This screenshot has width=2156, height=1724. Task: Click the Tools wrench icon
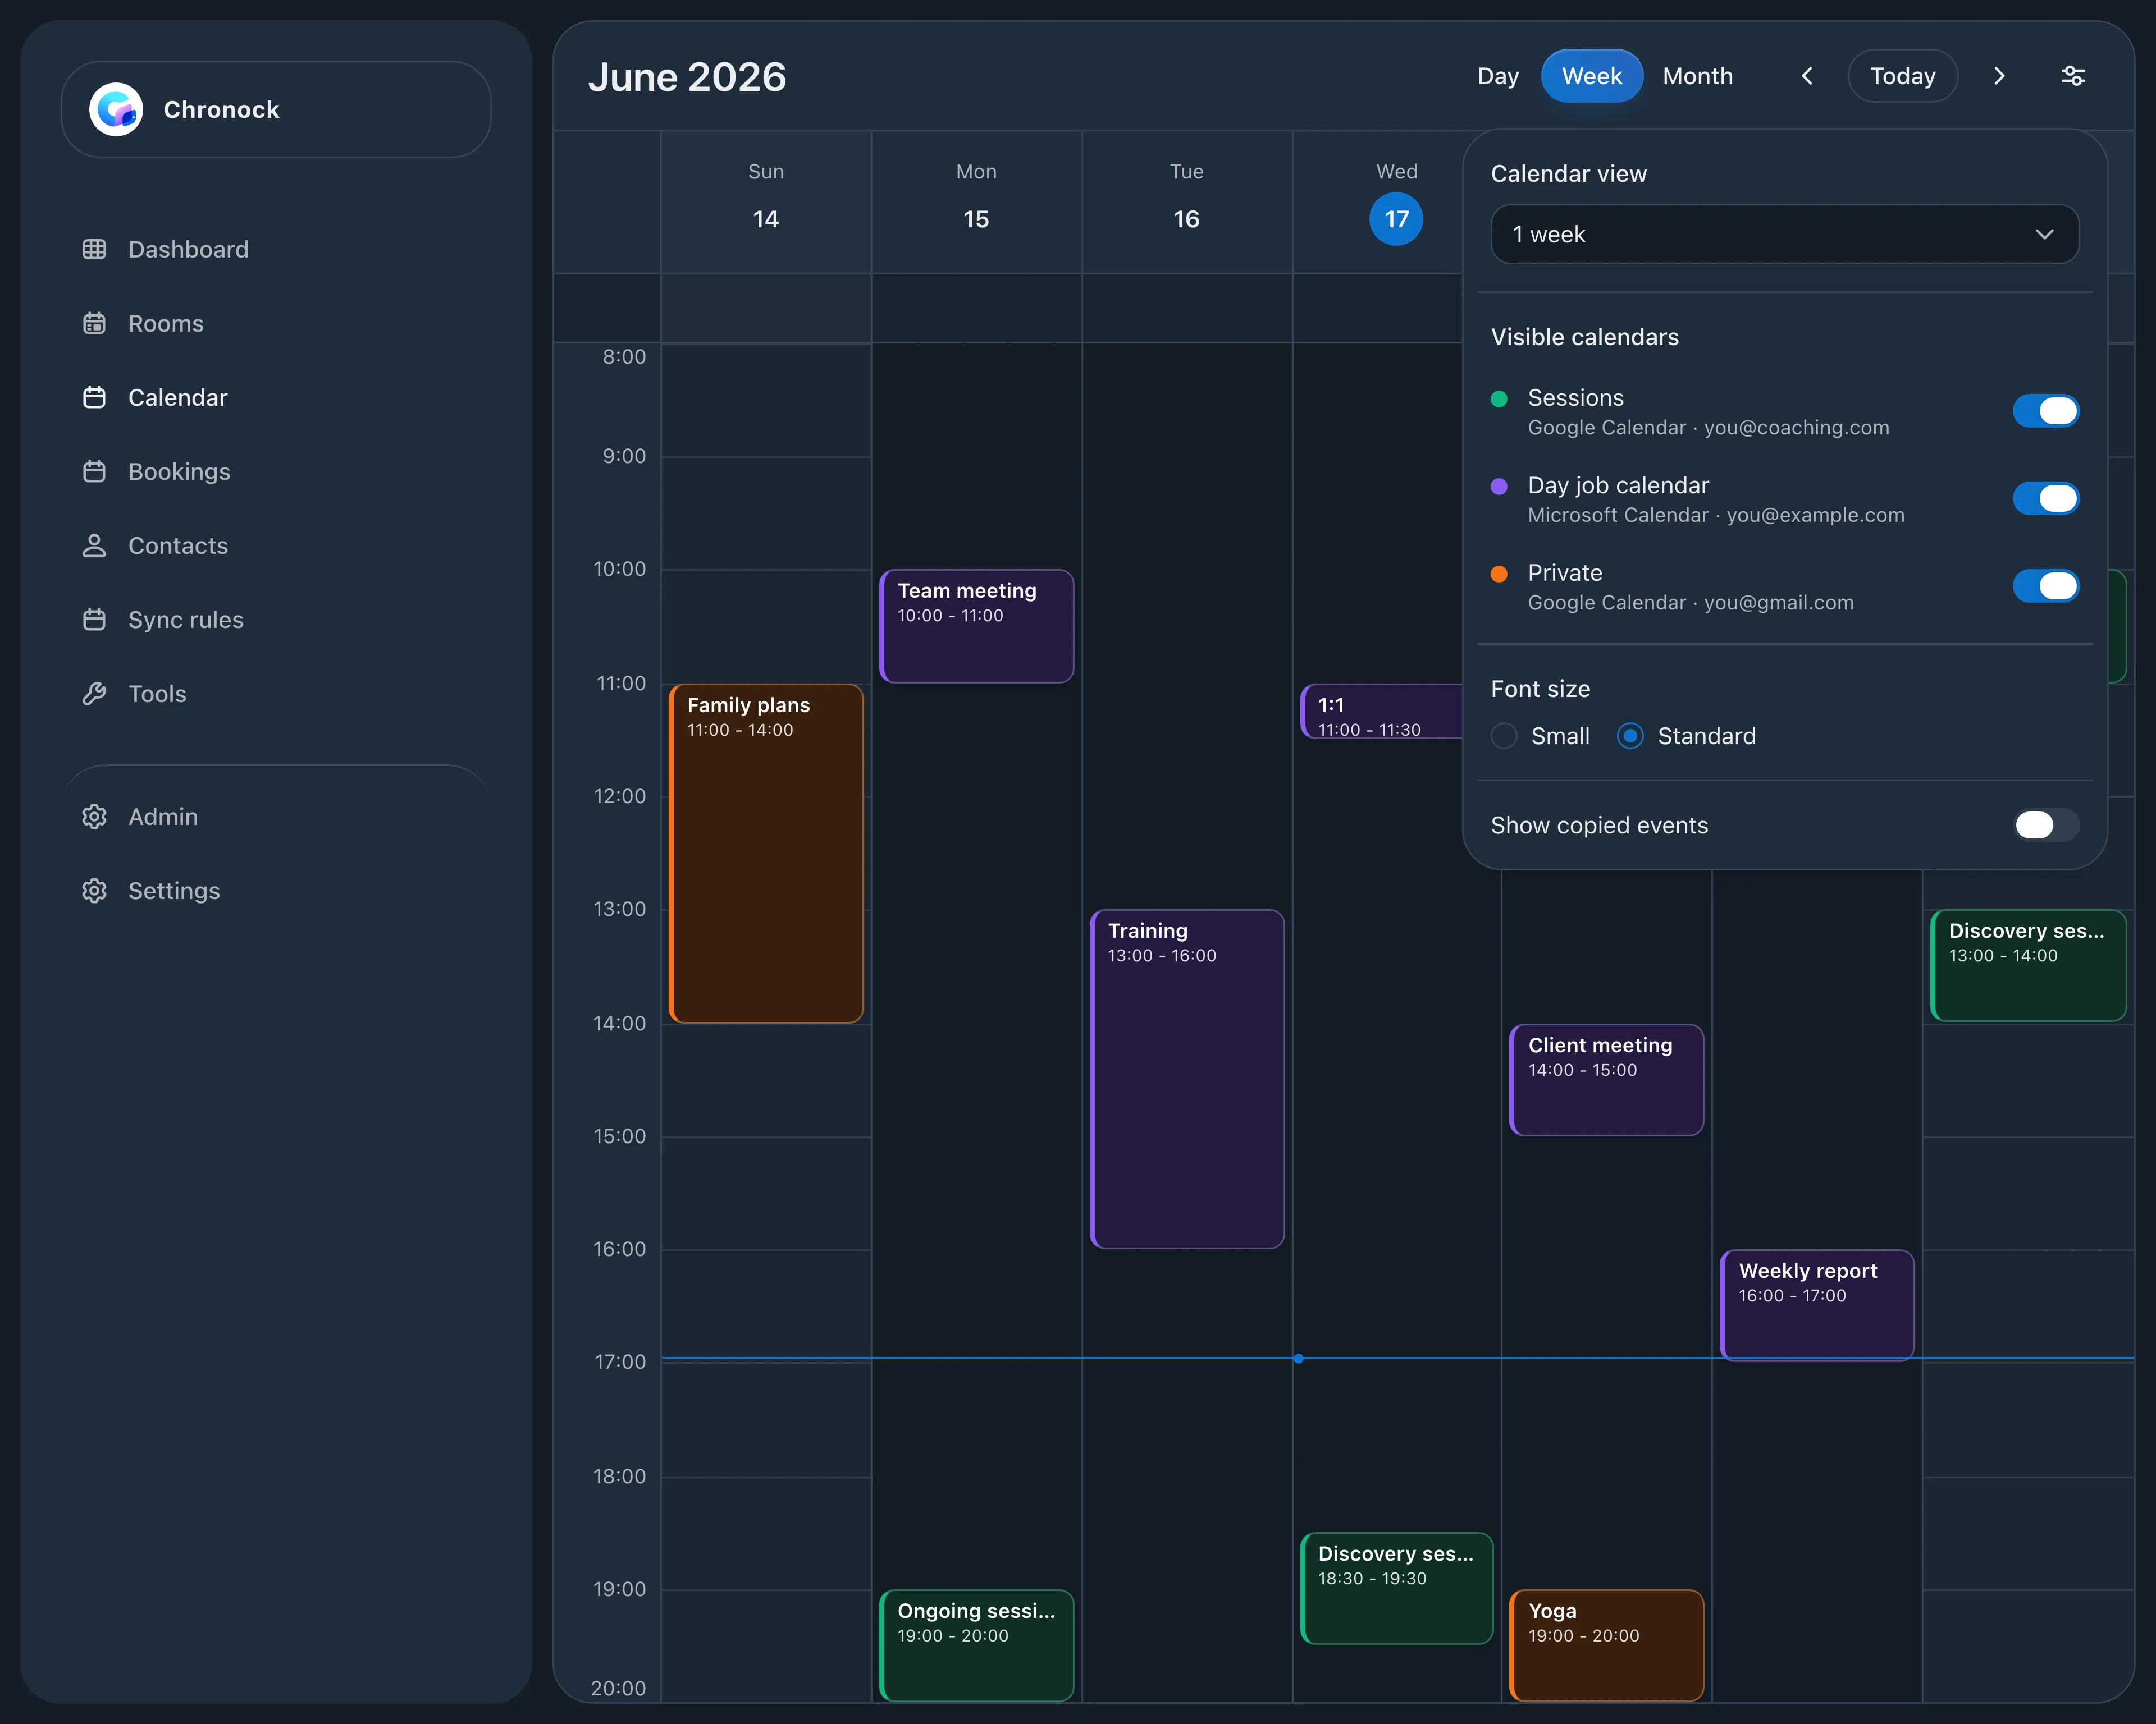coord(94,694)
